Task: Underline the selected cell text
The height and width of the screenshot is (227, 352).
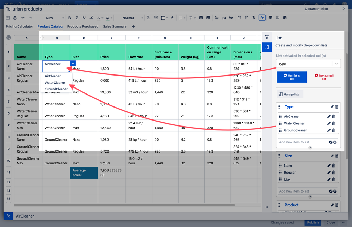Action: pos(84,18)
